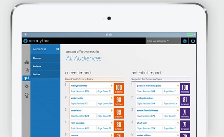Click the purple 81 PI-SCORE badge
This screenshot has width=224, height=137.
(185, 101)
